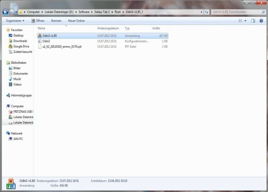Screen dimensions: 268x192
Task: Select the Odin3 configuration file icon
Action: tap(40, 41)
